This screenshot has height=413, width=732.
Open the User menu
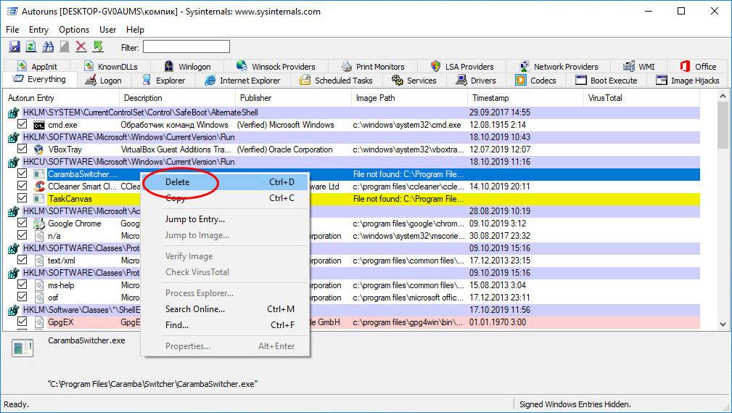108,30
